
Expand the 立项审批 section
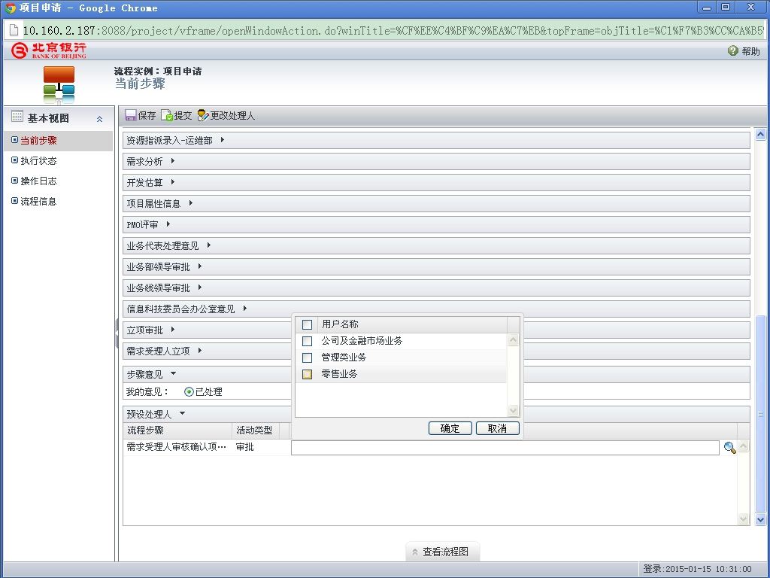(173, 330)
